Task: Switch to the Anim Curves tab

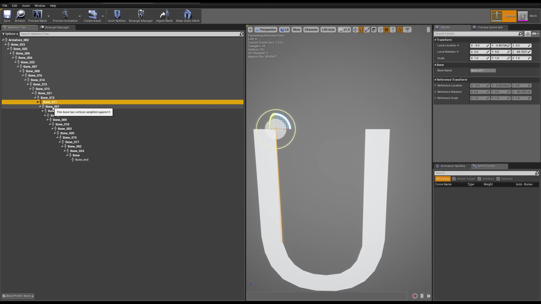Action: [x=486, y=166]
